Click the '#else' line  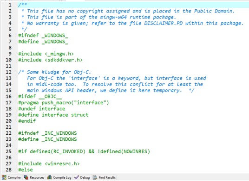point(26,170)
